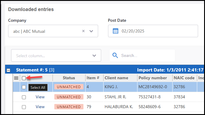
Task: Click the search magnifier icon
Action: (x=115, y=55)
